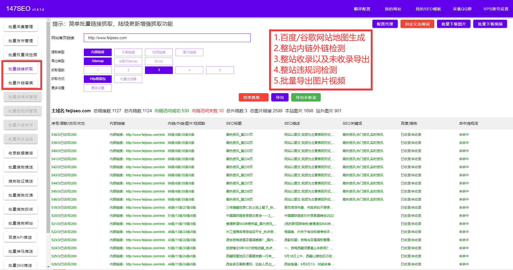Click the 批量下载视频 button

pos(490,24)
